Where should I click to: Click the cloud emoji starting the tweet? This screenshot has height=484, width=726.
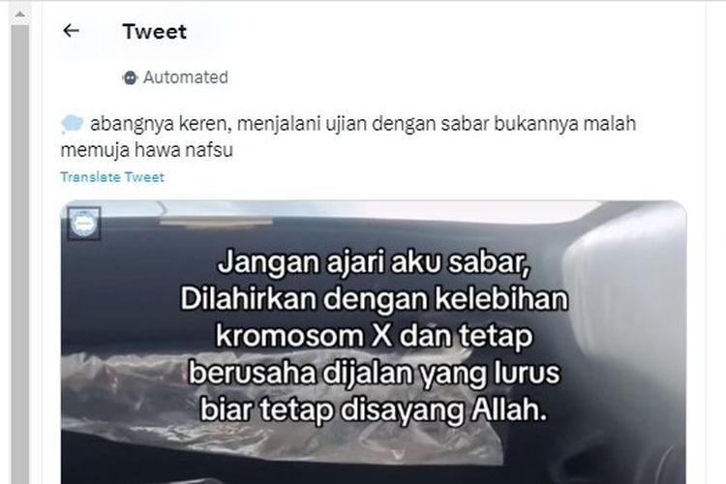click(73, 124)
